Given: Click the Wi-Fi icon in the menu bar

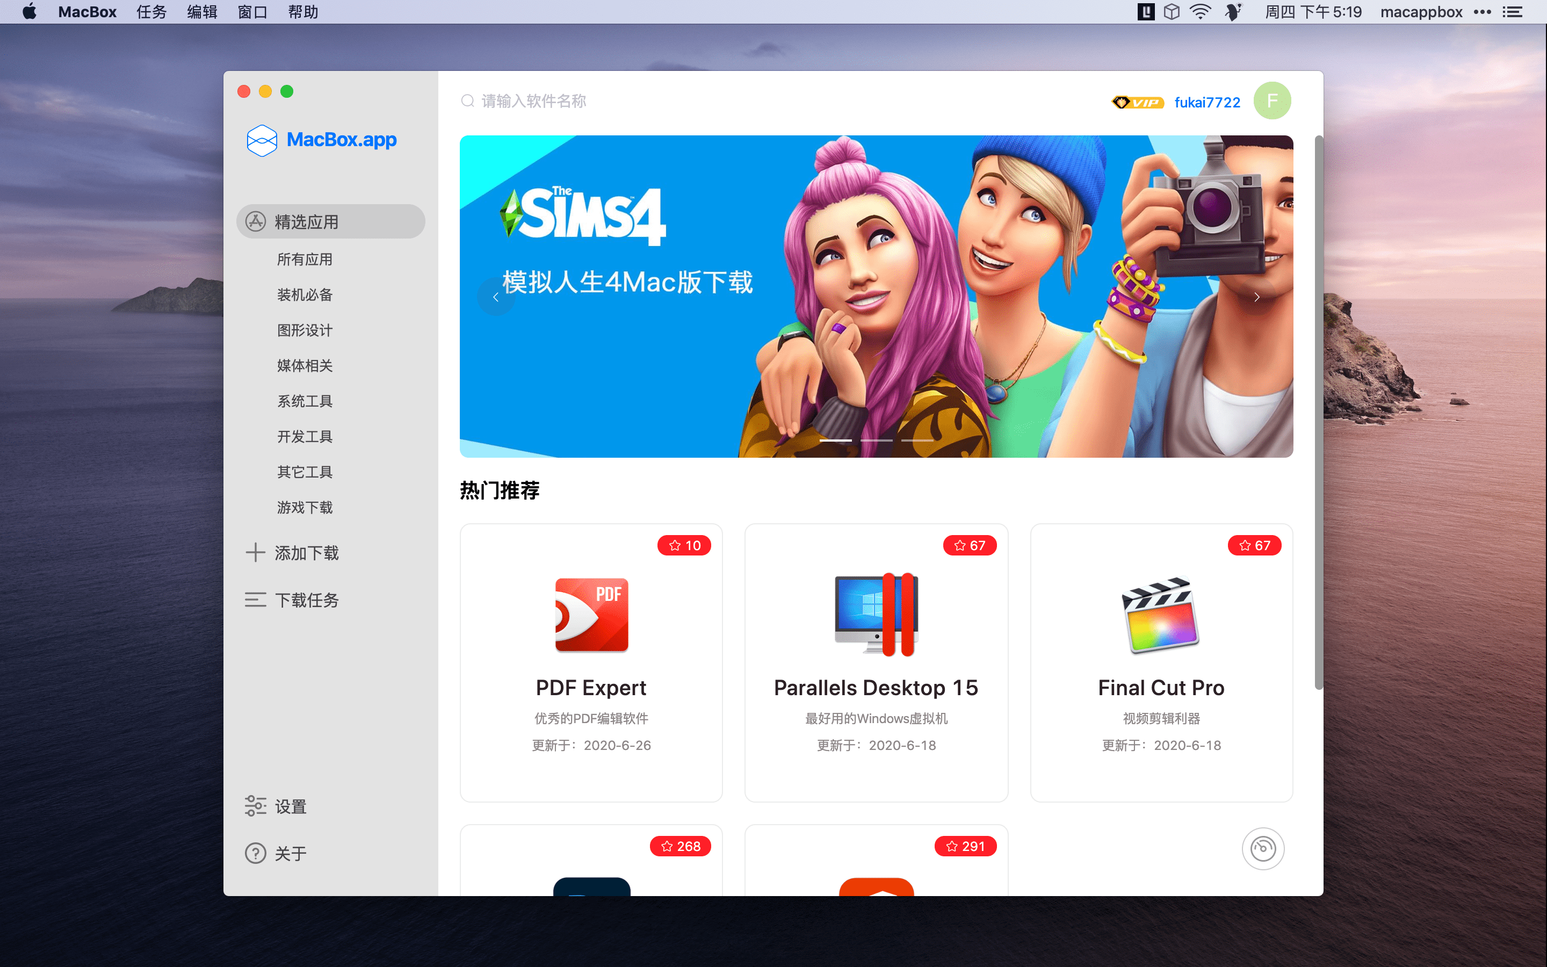Looking at the screenshot, I should coord(1201,11).
